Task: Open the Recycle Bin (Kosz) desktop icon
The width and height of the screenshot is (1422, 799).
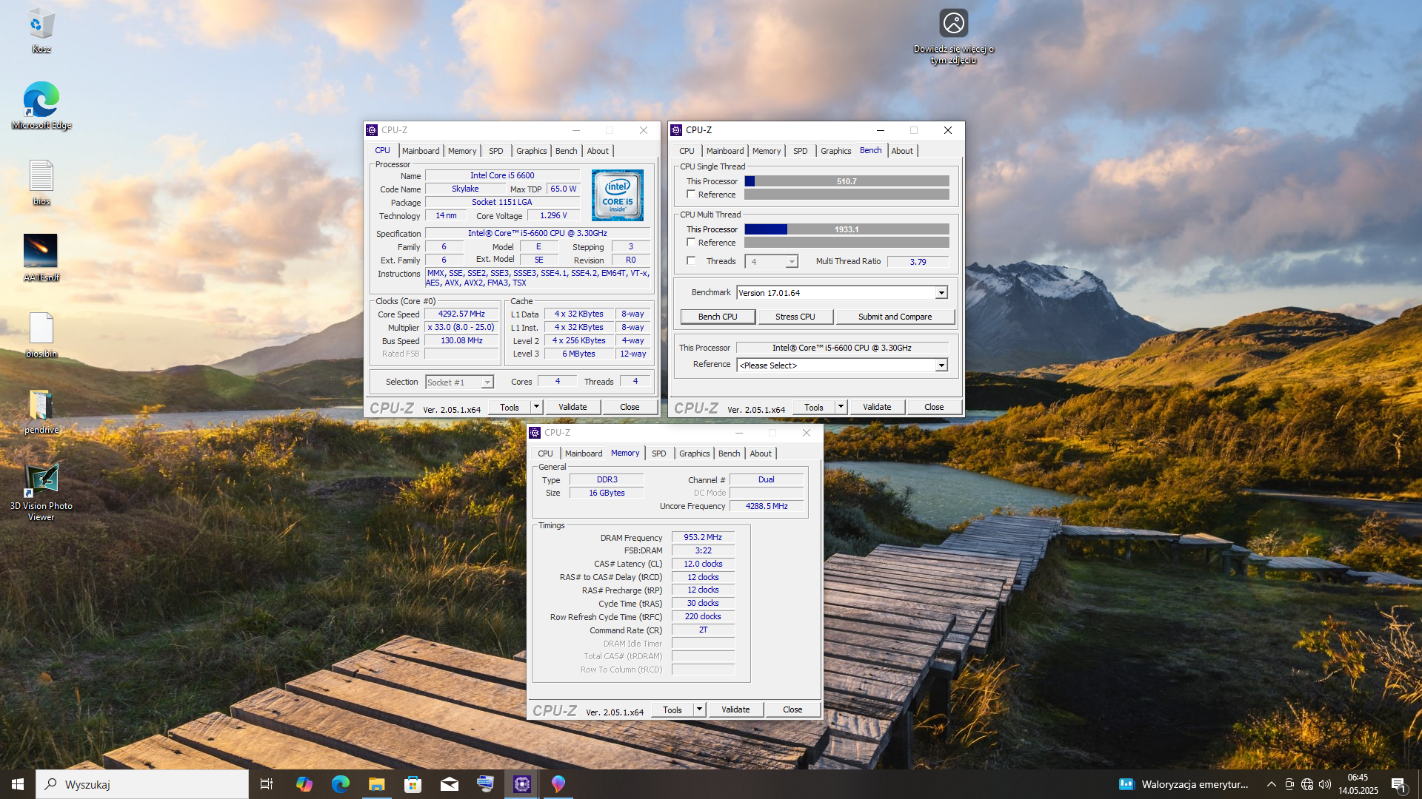Action: click(41, 26)
